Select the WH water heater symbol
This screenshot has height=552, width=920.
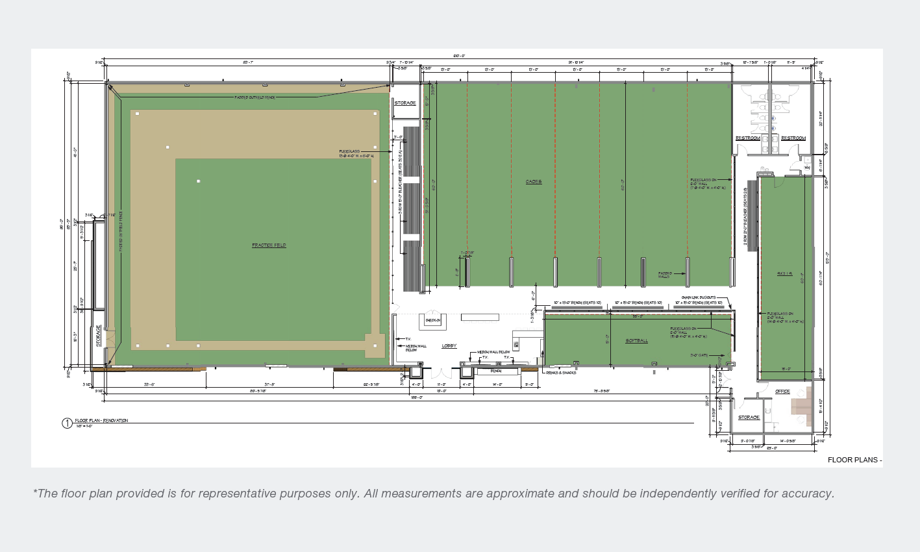click(x=807, y=167)
